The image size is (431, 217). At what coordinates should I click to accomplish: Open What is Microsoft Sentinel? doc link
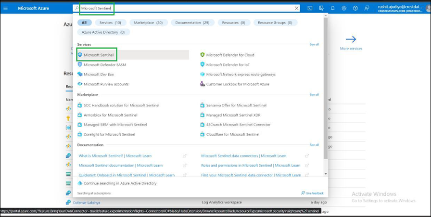pyautogui.click(x=115, y=156)
